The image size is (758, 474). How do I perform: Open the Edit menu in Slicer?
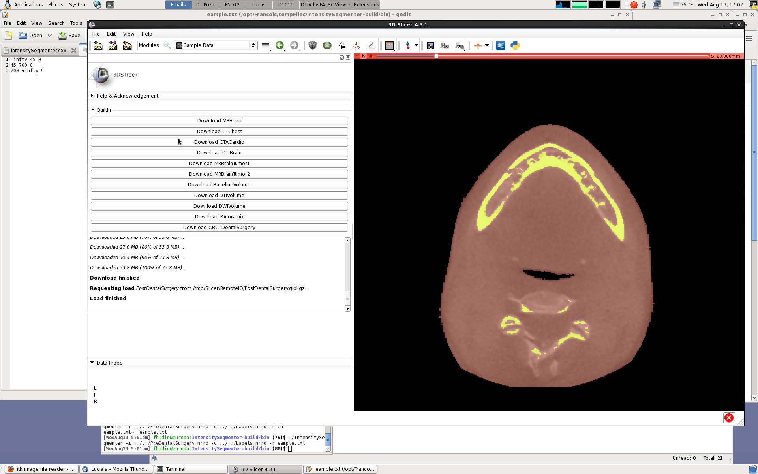tap(111, 34)
